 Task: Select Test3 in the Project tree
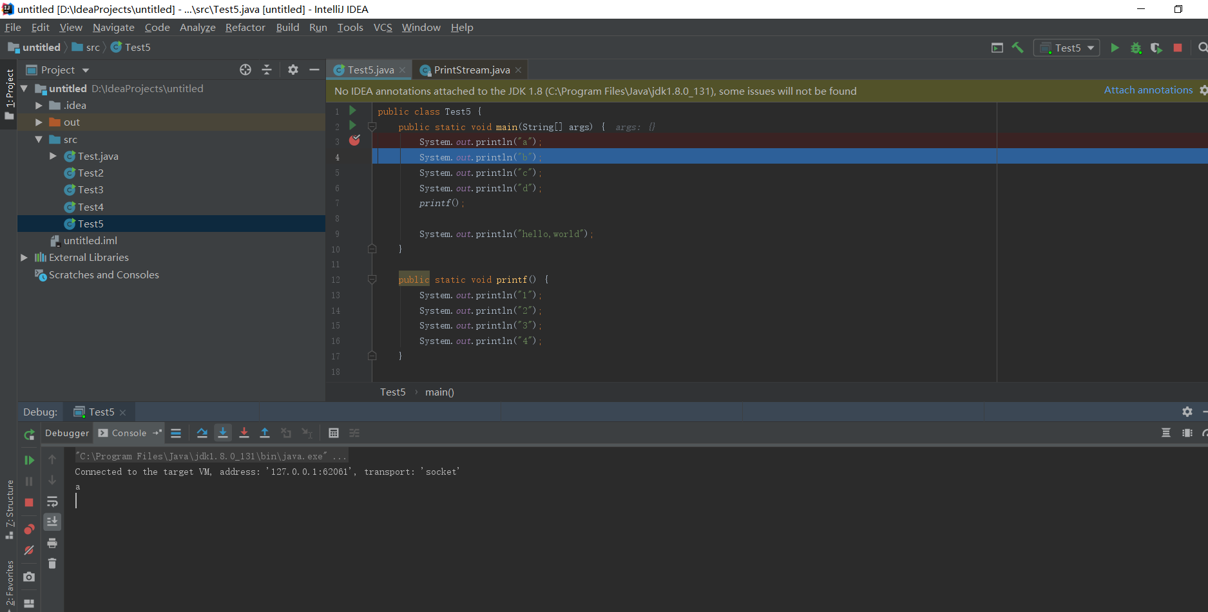(90, 190)
